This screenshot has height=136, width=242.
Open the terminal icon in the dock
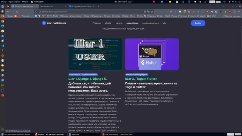click(x=3, y=90)
